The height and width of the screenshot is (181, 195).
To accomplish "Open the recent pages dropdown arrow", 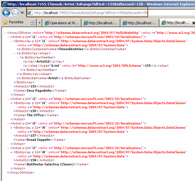I will 22,13.
